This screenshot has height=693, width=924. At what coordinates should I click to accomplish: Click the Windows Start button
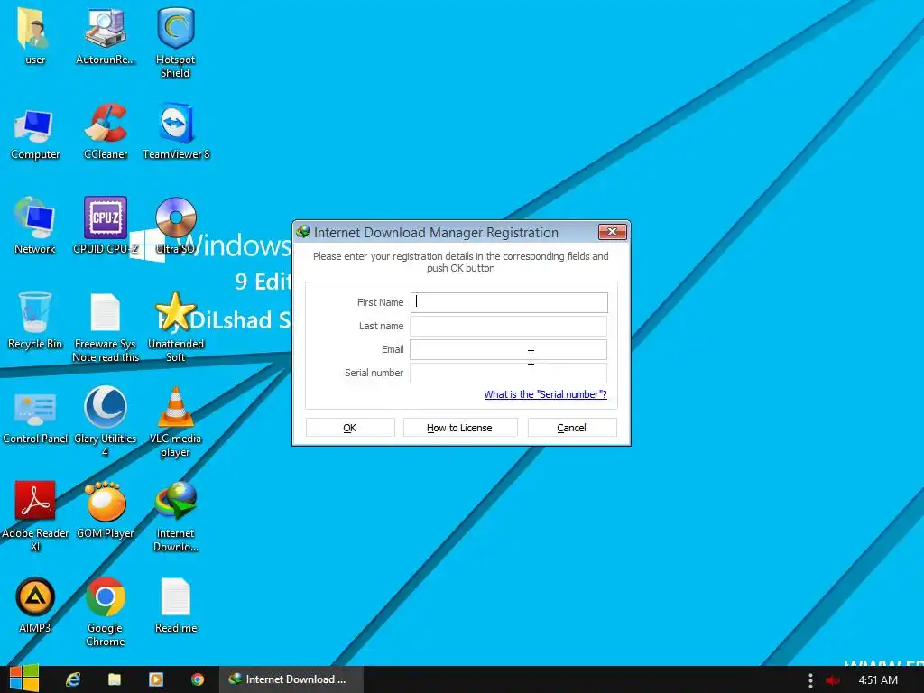tap(24, 679)
